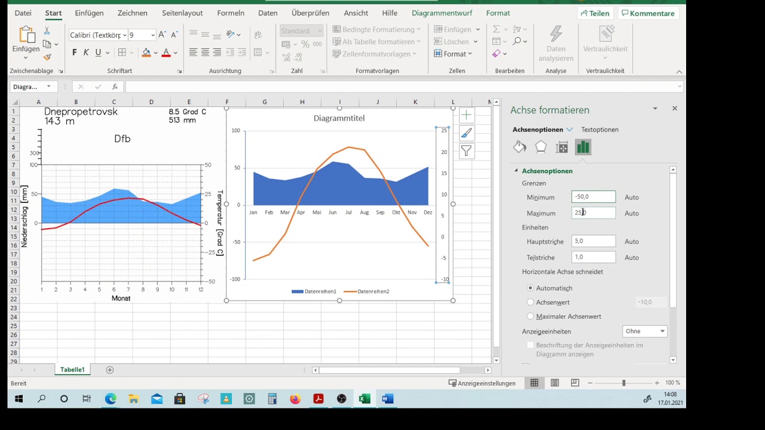The width and height of the screenshot is (765, 430).
Task: Open Word from Windows taskbar
Action: tap(388, 399)
